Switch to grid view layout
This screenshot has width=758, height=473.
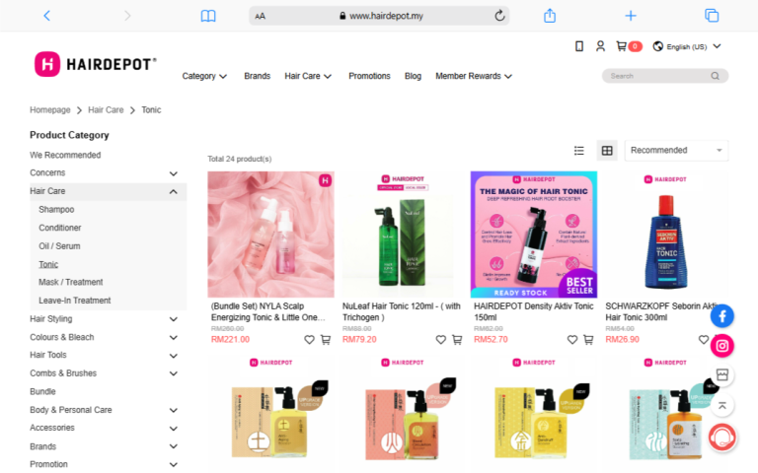point(607,151)
